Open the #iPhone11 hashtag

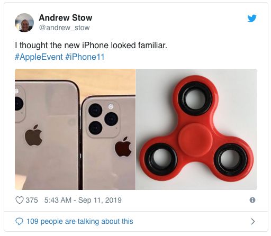coord(85,57)
